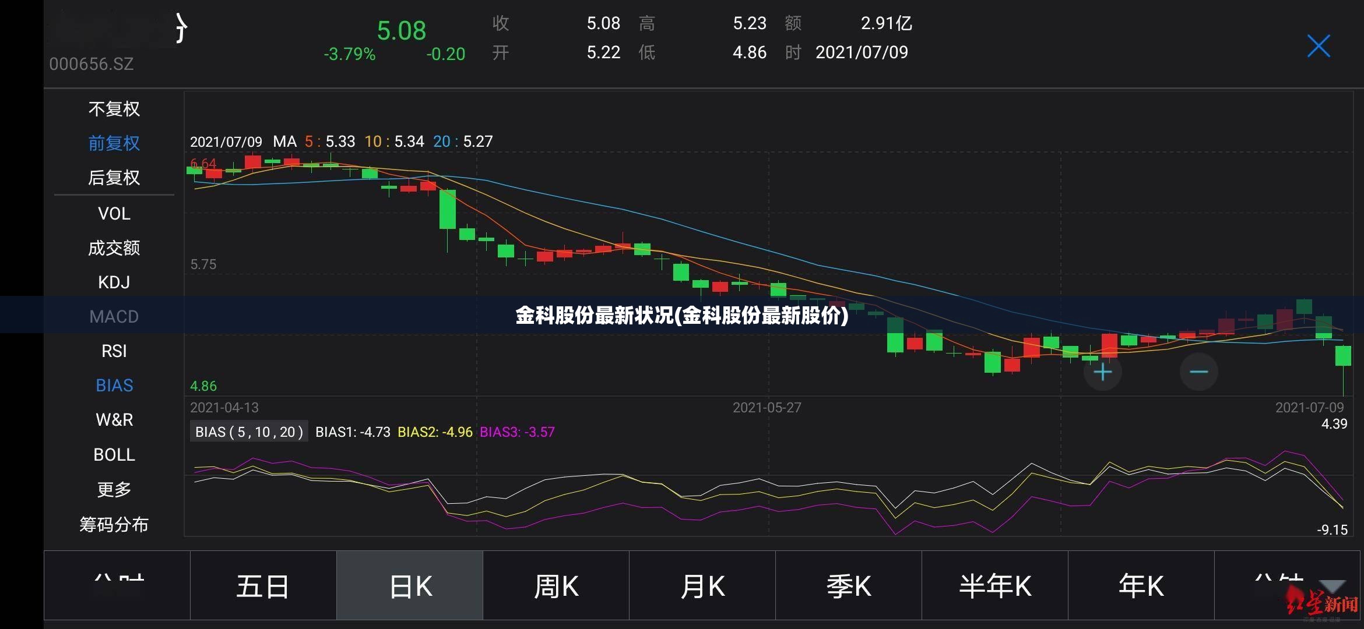Click the BIAS1: -4.73 reading
Image resolution: width=1364 pixels, height=629 pixels.
coord(353,432)
